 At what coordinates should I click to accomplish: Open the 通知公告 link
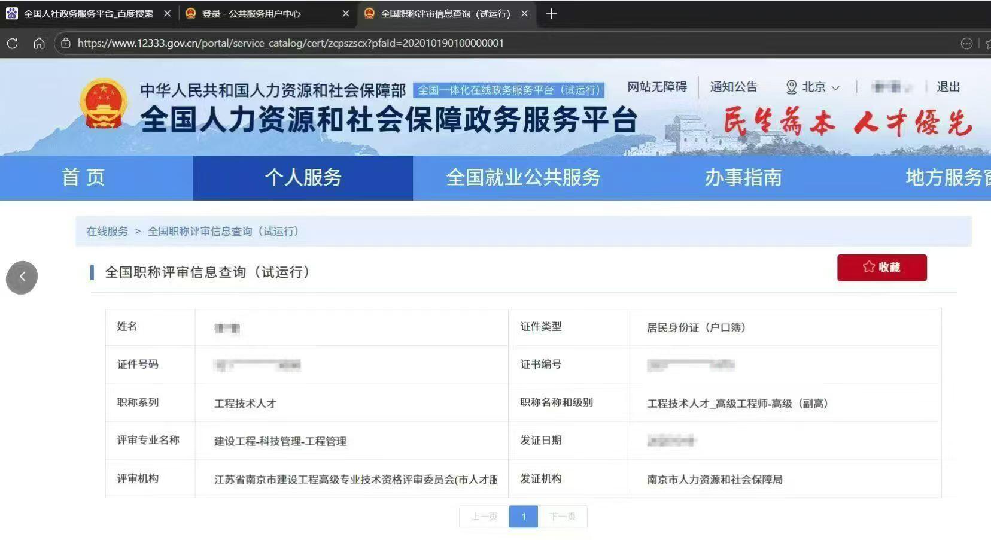(734, 87)
